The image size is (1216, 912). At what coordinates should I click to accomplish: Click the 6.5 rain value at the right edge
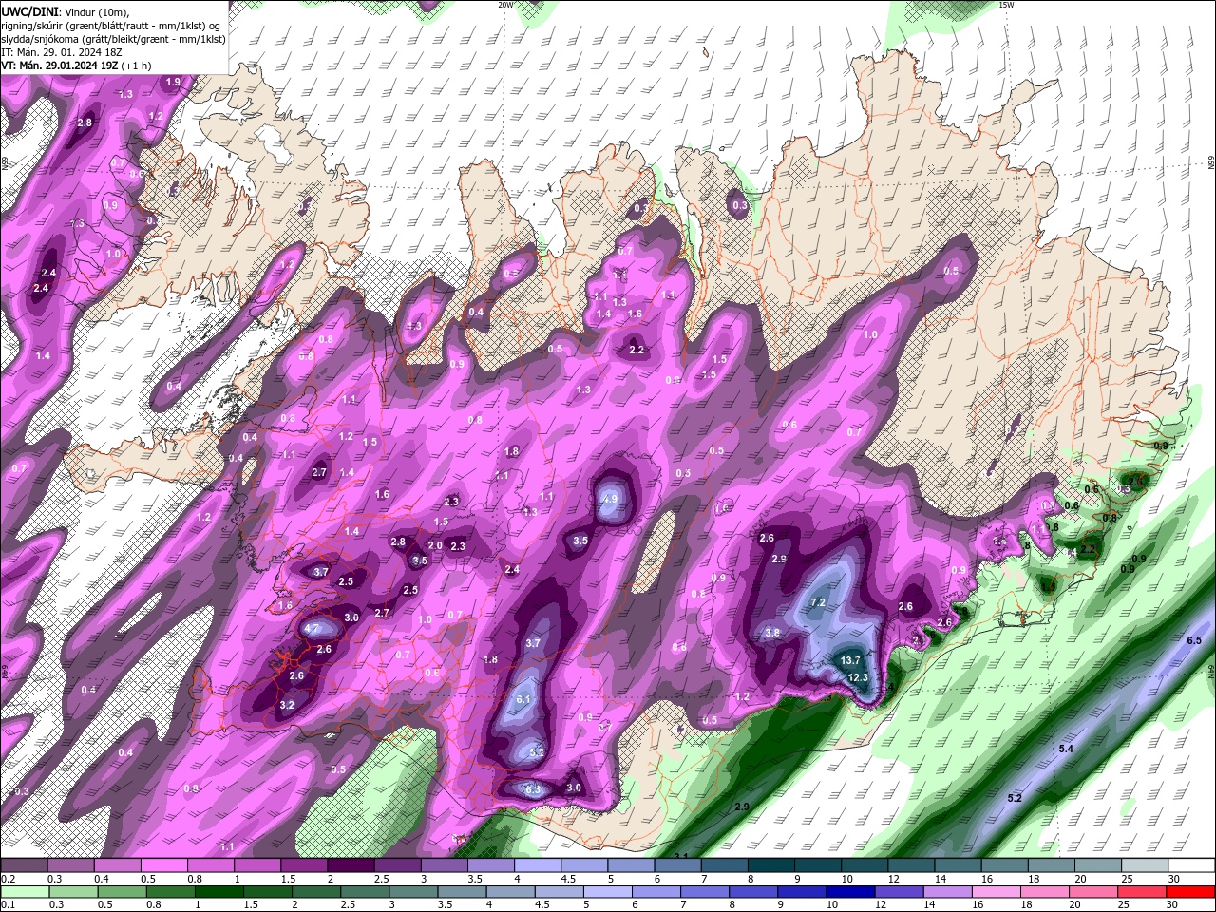(x=1194, y=640)
